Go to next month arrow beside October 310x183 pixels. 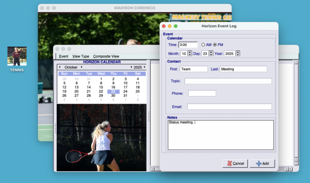(81, 67)
